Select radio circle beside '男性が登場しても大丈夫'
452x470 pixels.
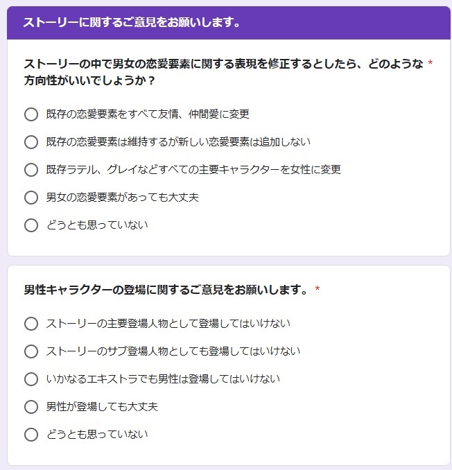coord(31,407)
